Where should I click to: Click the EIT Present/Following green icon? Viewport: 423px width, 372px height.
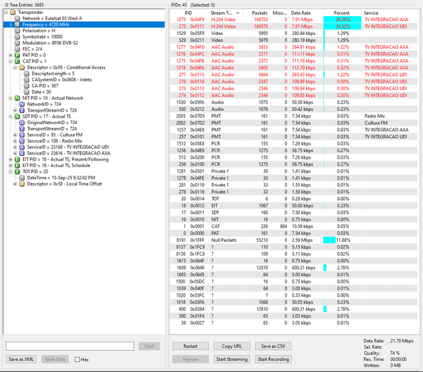click(17, 159)
